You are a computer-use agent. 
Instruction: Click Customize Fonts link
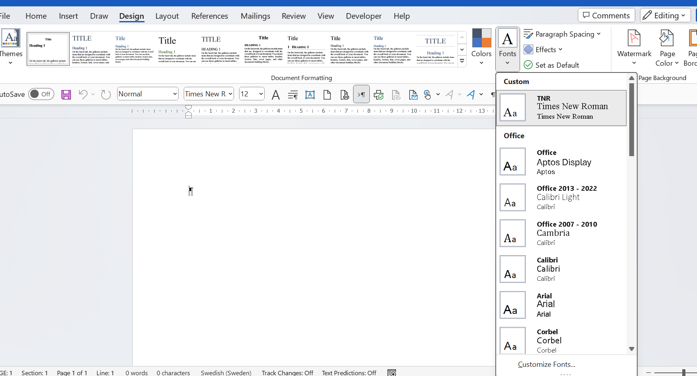pos(546,364)
